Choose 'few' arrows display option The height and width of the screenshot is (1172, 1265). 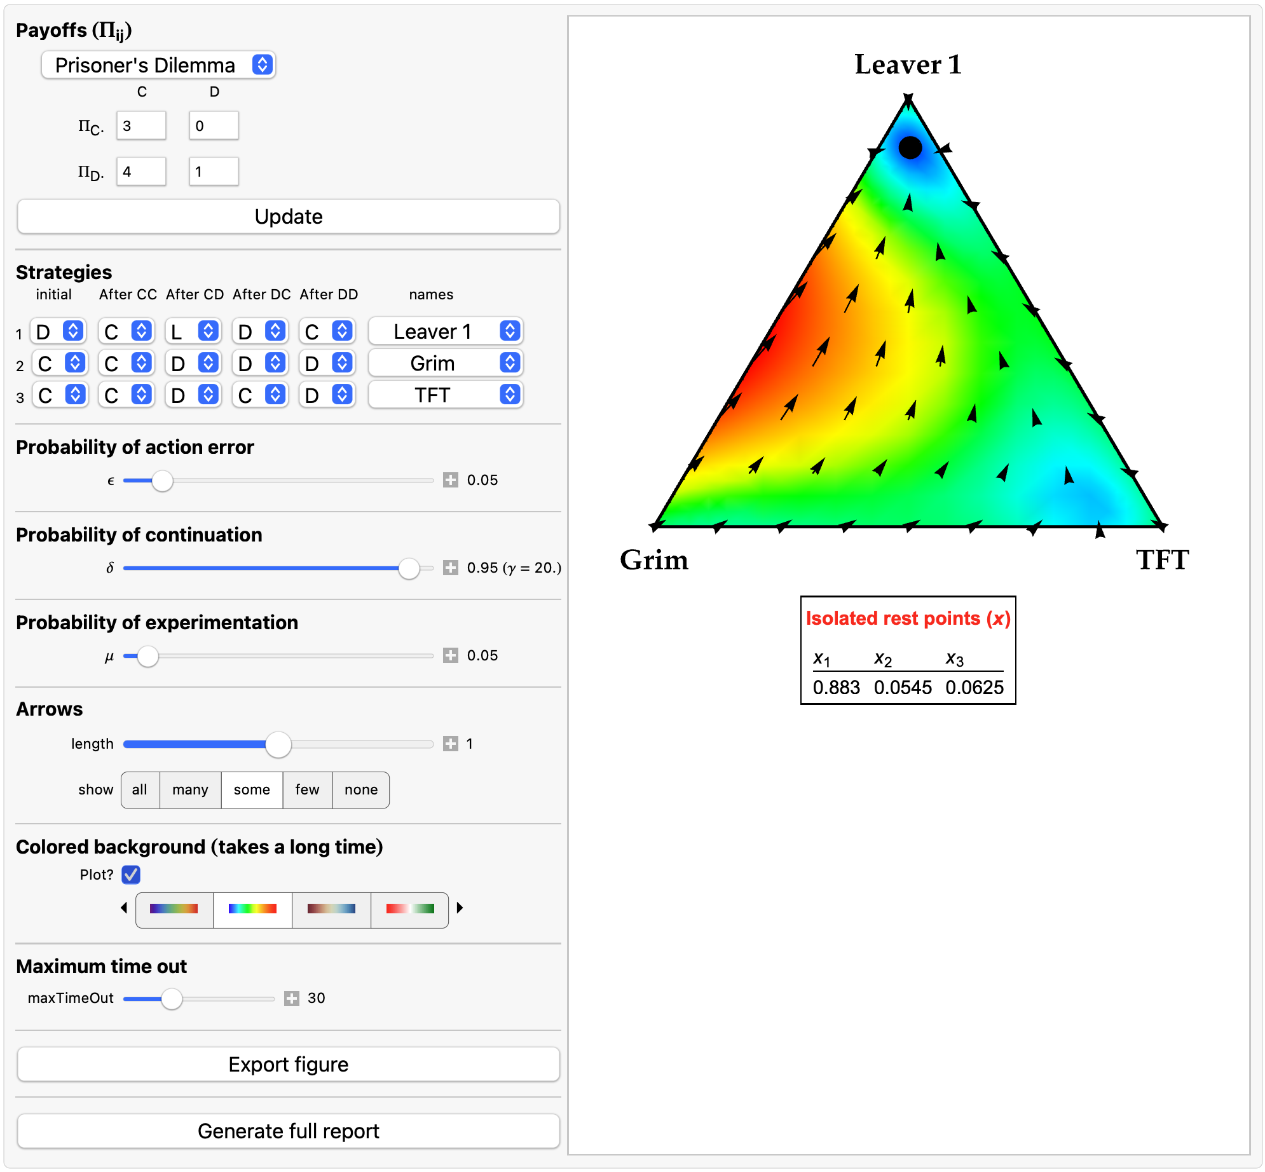tap(307, 790)
